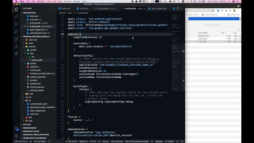254x143 pixels.
Task: Collapse the app folder
Action: [x=32, y=53]
